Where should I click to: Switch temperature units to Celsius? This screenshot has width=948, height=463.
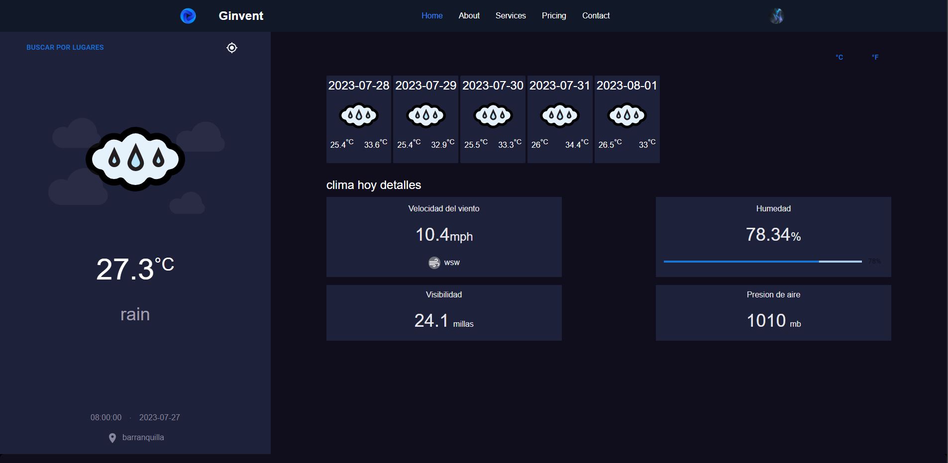pyautogui.click(x=839, y=57)
